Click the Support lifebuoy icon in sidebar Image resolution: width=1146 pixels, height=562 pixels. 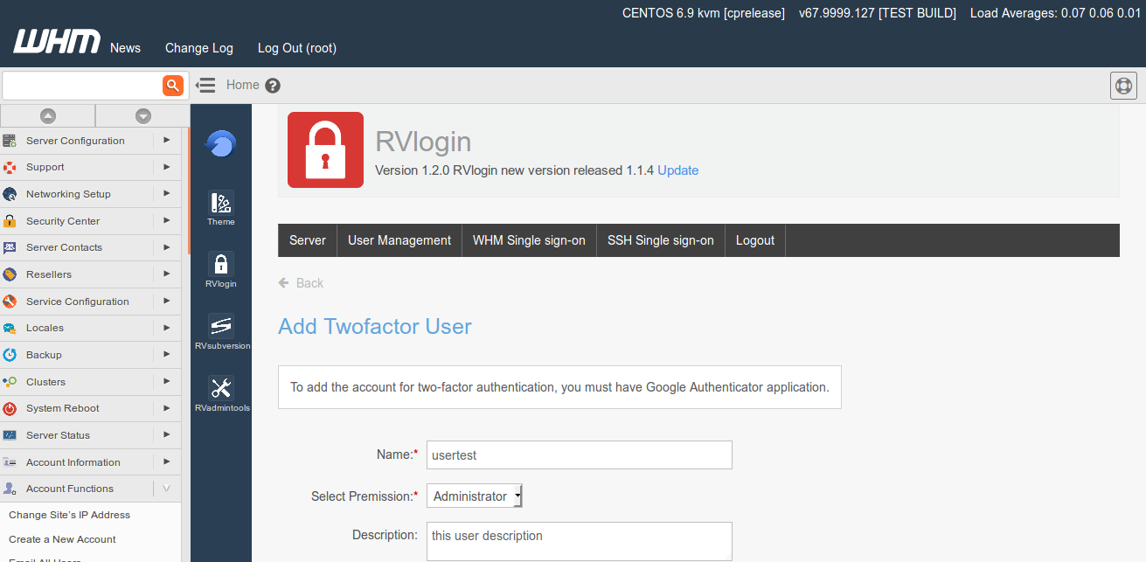point(10,167)
